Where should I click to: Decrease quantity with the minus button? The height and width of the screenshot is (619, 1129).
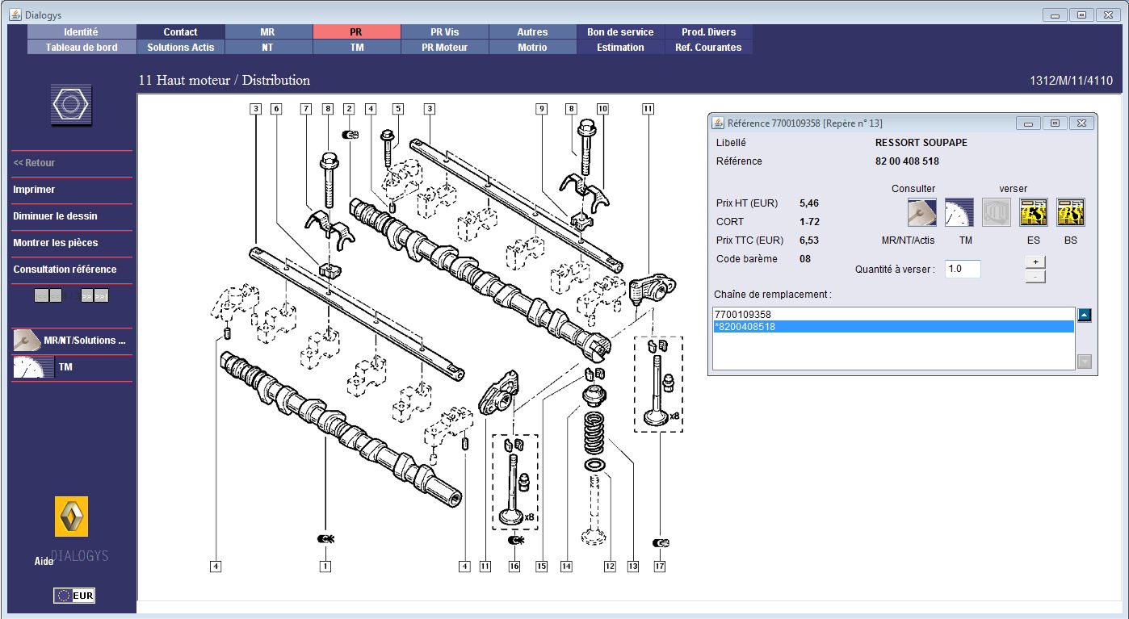(1035, 277)
